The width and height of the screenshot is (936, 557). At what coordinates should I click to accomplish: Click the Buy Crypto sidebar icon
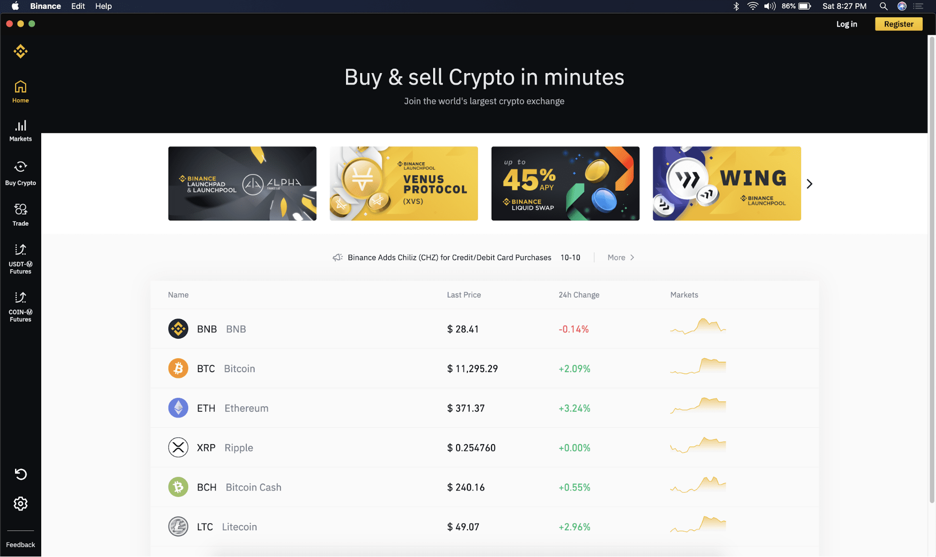(x=20, y=172)
